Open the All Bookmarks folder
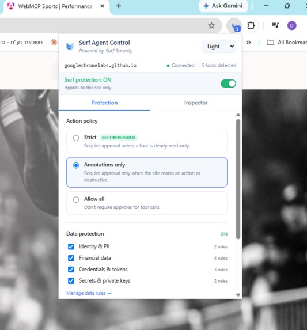The width and height of the screenshot is (307, 330). pos(287,43)
